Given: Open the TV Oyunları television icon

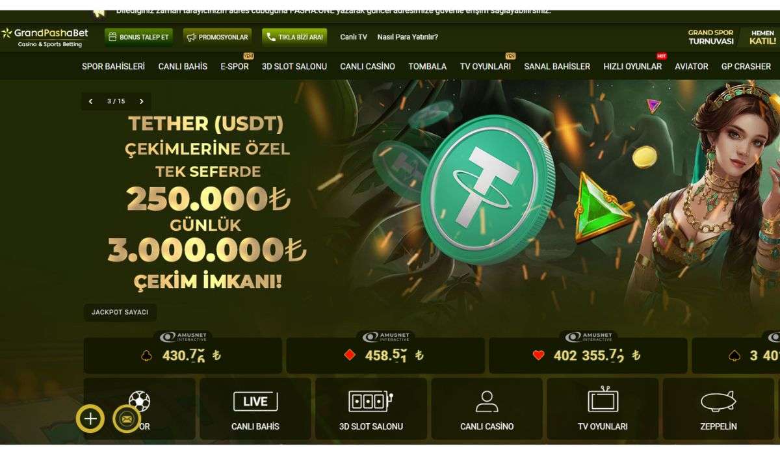Looking at the screenshot, I should (603, 400).
